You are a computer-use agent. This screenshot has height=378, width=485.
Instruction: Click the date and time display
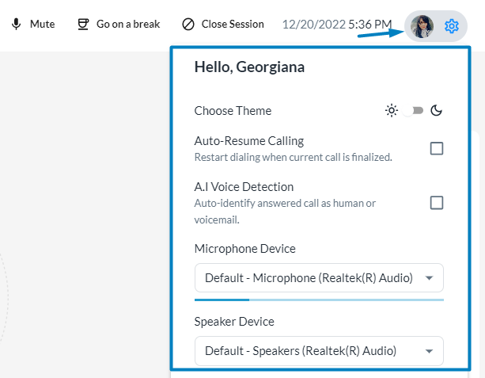(336, 25)
